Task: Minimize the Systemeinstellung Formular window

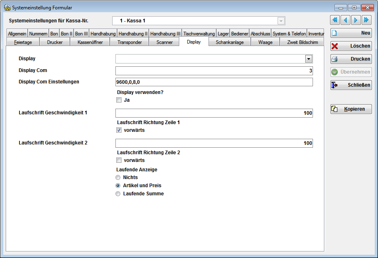Action: tap(341, 8)
